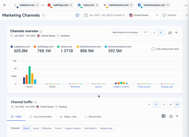
Task: Click the wellsfargo.com site favicon
Action: point(49,5)
